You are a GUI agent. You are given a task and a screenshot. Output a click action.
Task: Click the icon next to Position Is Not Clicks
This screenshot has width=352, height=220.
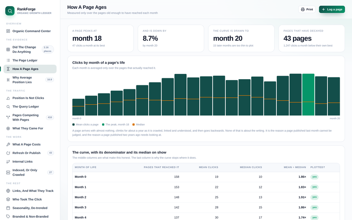[8, 98]
